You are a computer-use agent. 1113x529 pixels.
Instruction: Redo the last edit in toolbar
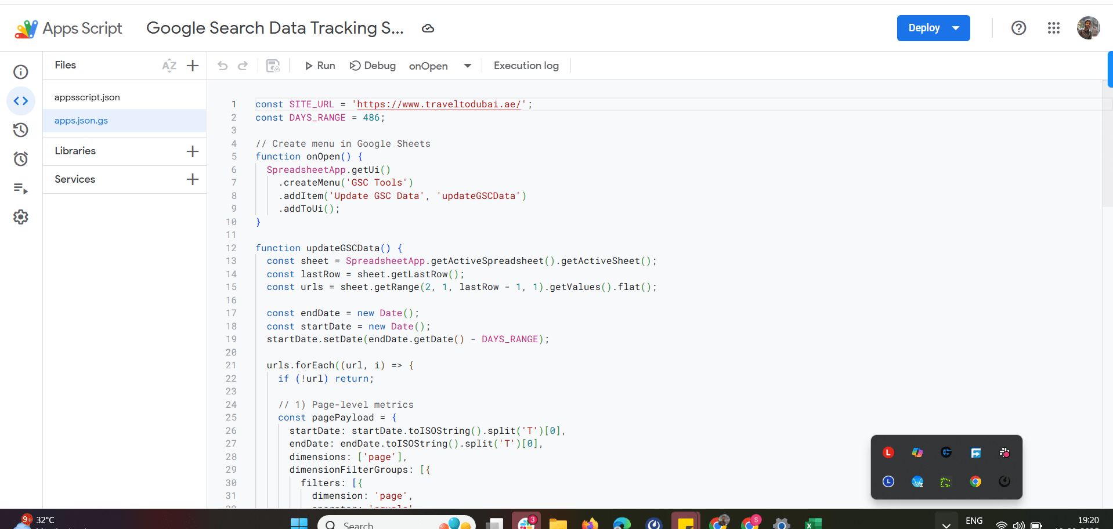tap(243, 66)
